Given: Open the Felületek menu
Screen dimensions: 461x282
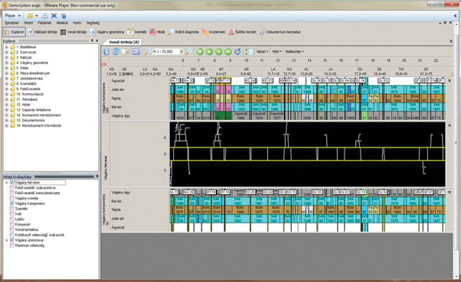Looking at the screenshot, I should pyautogui.click(x=44, y=23).
